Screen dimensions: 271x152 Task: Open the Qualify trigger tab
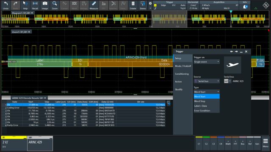click(x=183, y=89)
